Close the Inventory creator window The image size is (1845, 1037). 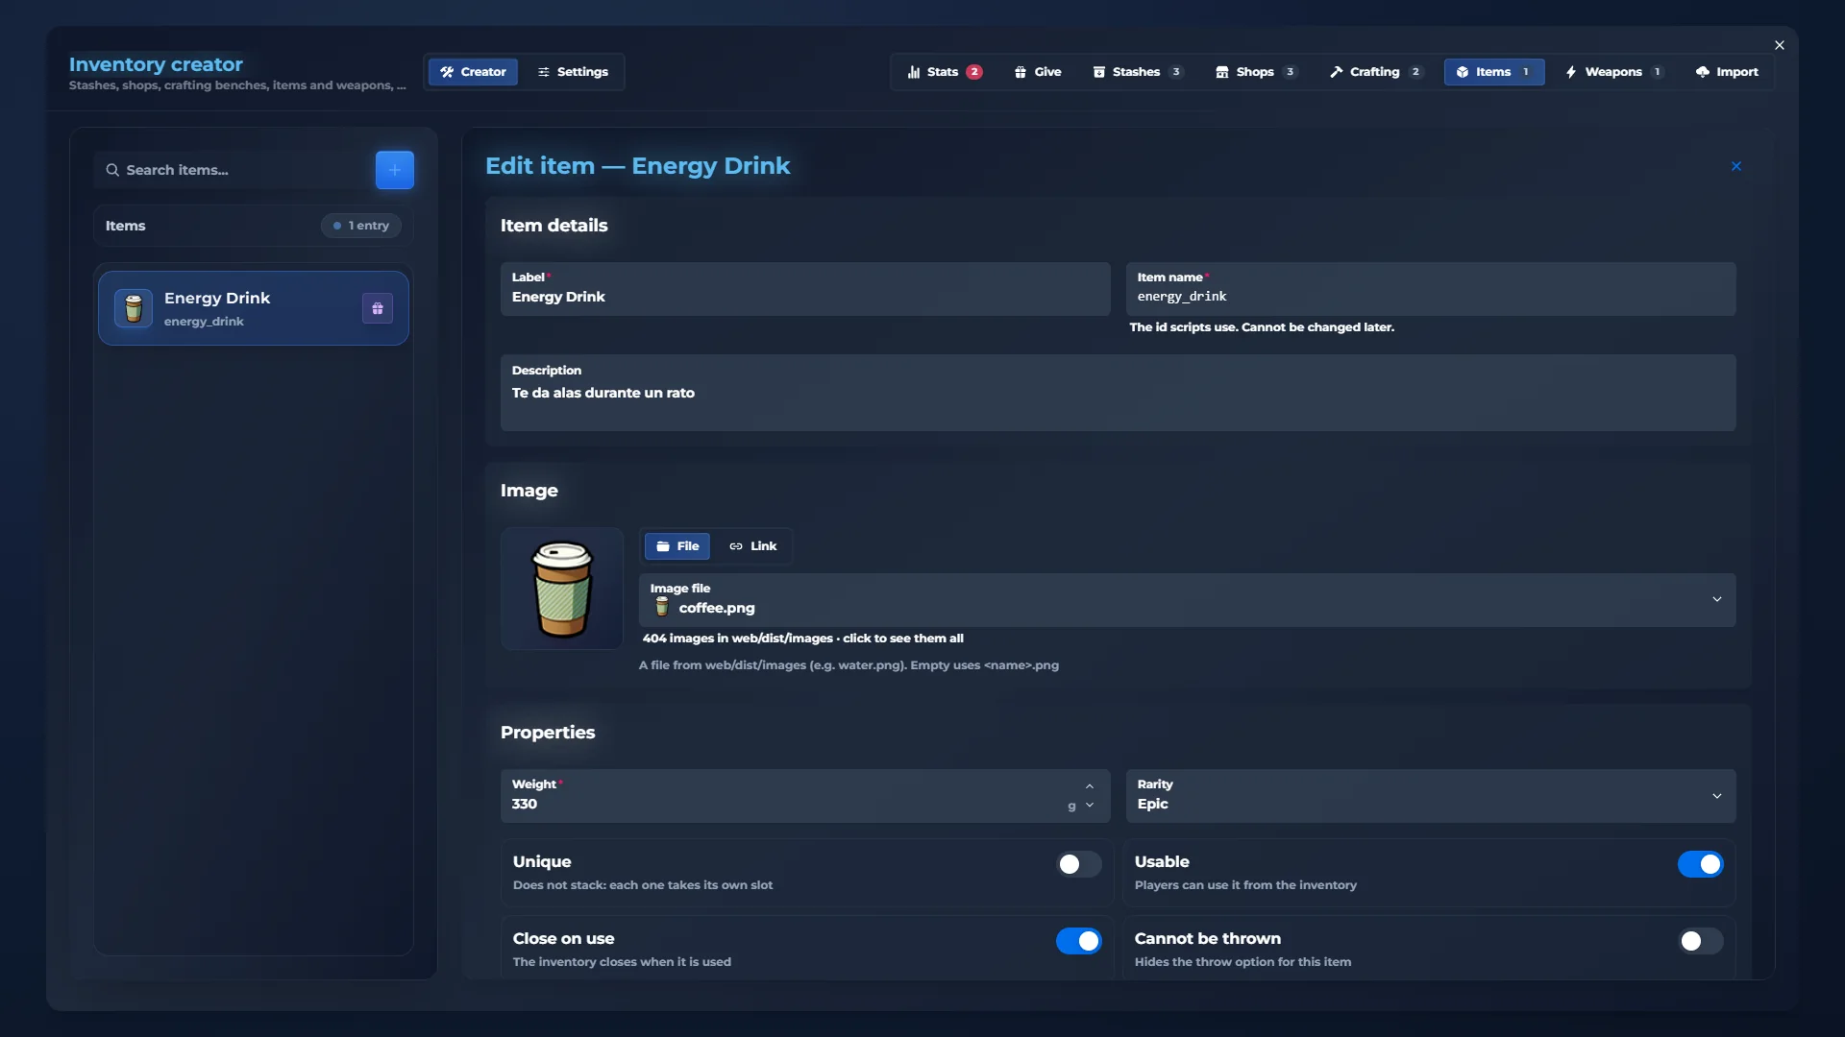(1780, 45)
